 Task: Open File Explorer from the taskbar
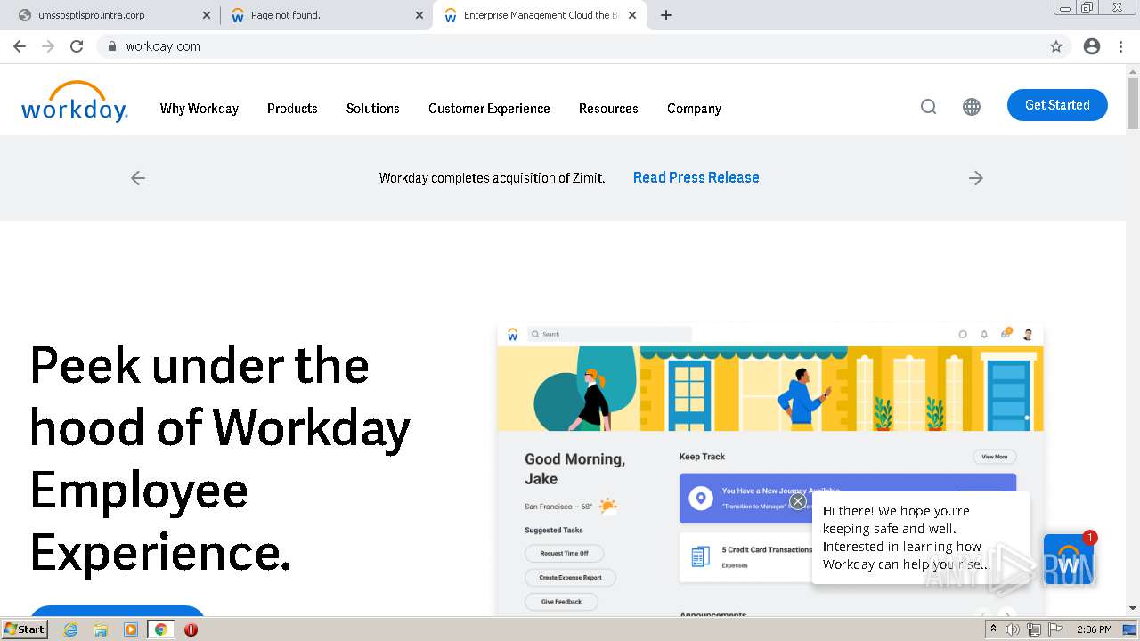(x=101, y=629)
